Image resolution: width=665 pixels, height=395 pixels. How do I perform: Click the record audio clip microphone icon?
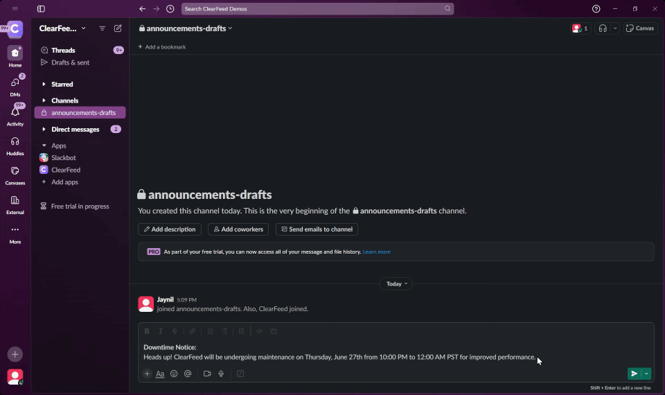coord(221,374)
